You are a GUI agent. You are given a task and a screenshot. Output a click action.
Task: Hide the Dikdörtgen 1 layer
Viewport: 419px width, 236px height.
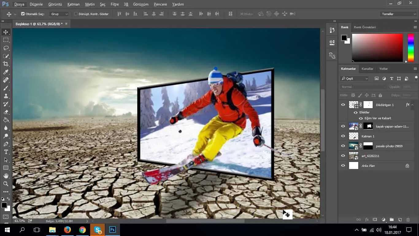pyautogui.click(x=343, y=105)
